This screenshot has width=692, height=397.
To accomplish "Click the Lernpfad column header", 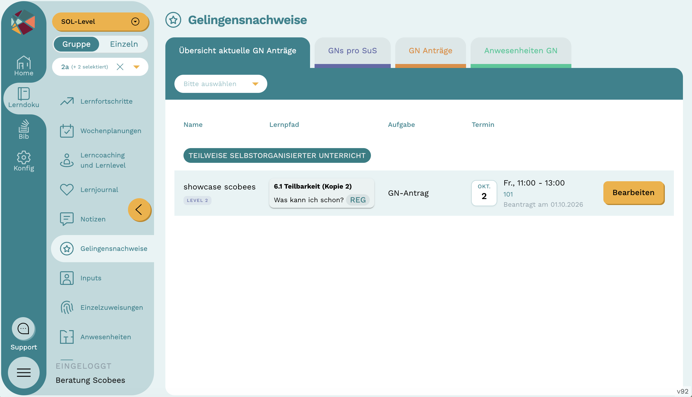I will (x=284, y=125).
